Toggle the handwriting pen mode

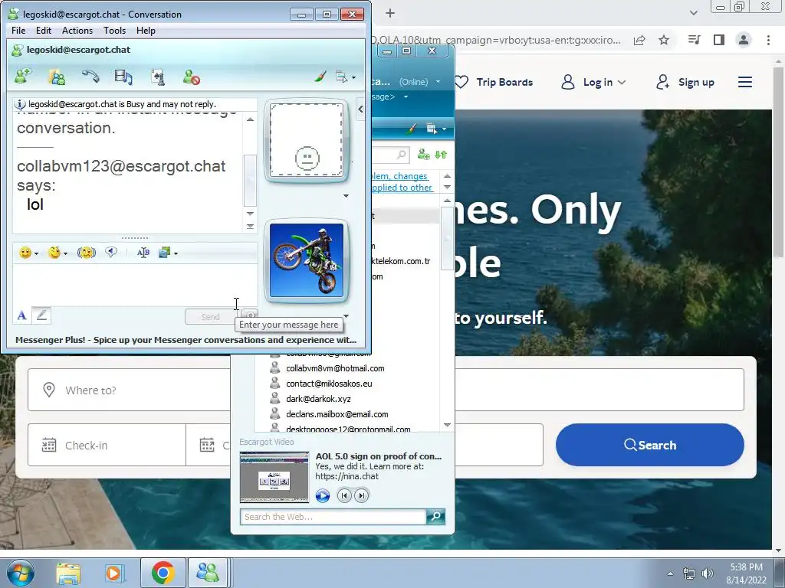tap(41, 315)
